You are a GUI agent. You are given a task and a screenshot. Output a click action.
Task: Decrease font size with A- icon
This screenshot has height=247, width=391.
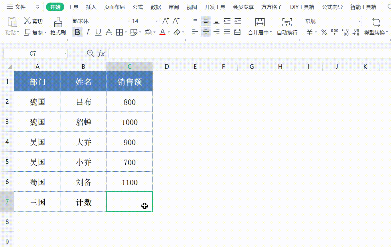pos(176,21)
